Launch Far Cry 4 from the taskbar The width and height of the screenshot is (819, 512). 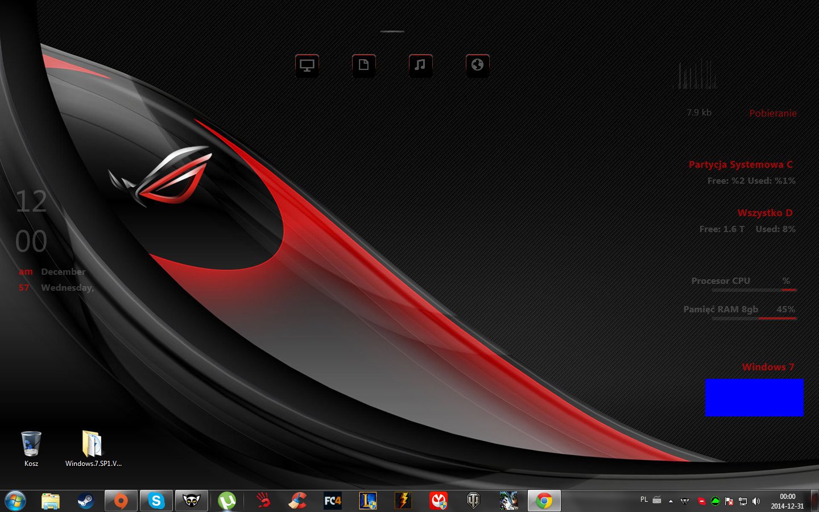(333, 501)
